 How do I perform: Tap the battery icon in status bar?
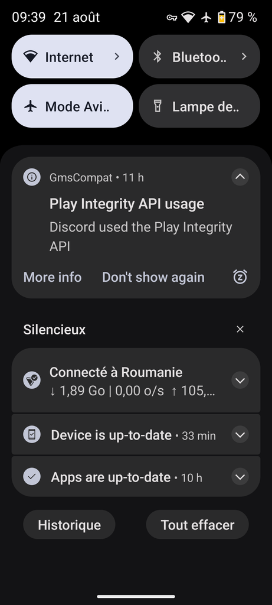pos(221,17)
